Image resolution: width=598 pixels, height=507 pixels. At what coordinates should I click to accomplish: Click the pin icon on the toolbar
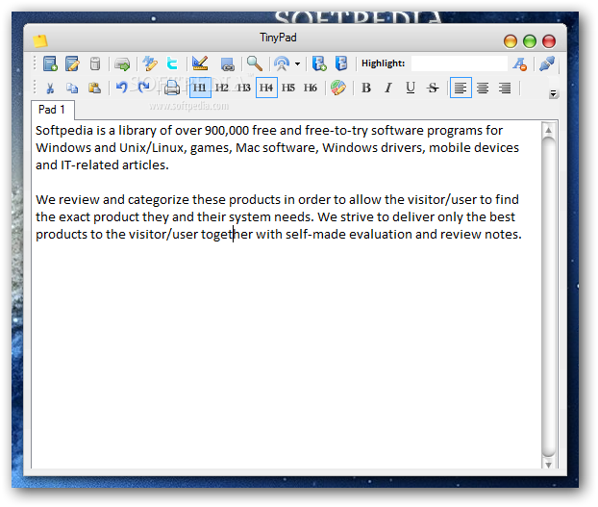547,63
